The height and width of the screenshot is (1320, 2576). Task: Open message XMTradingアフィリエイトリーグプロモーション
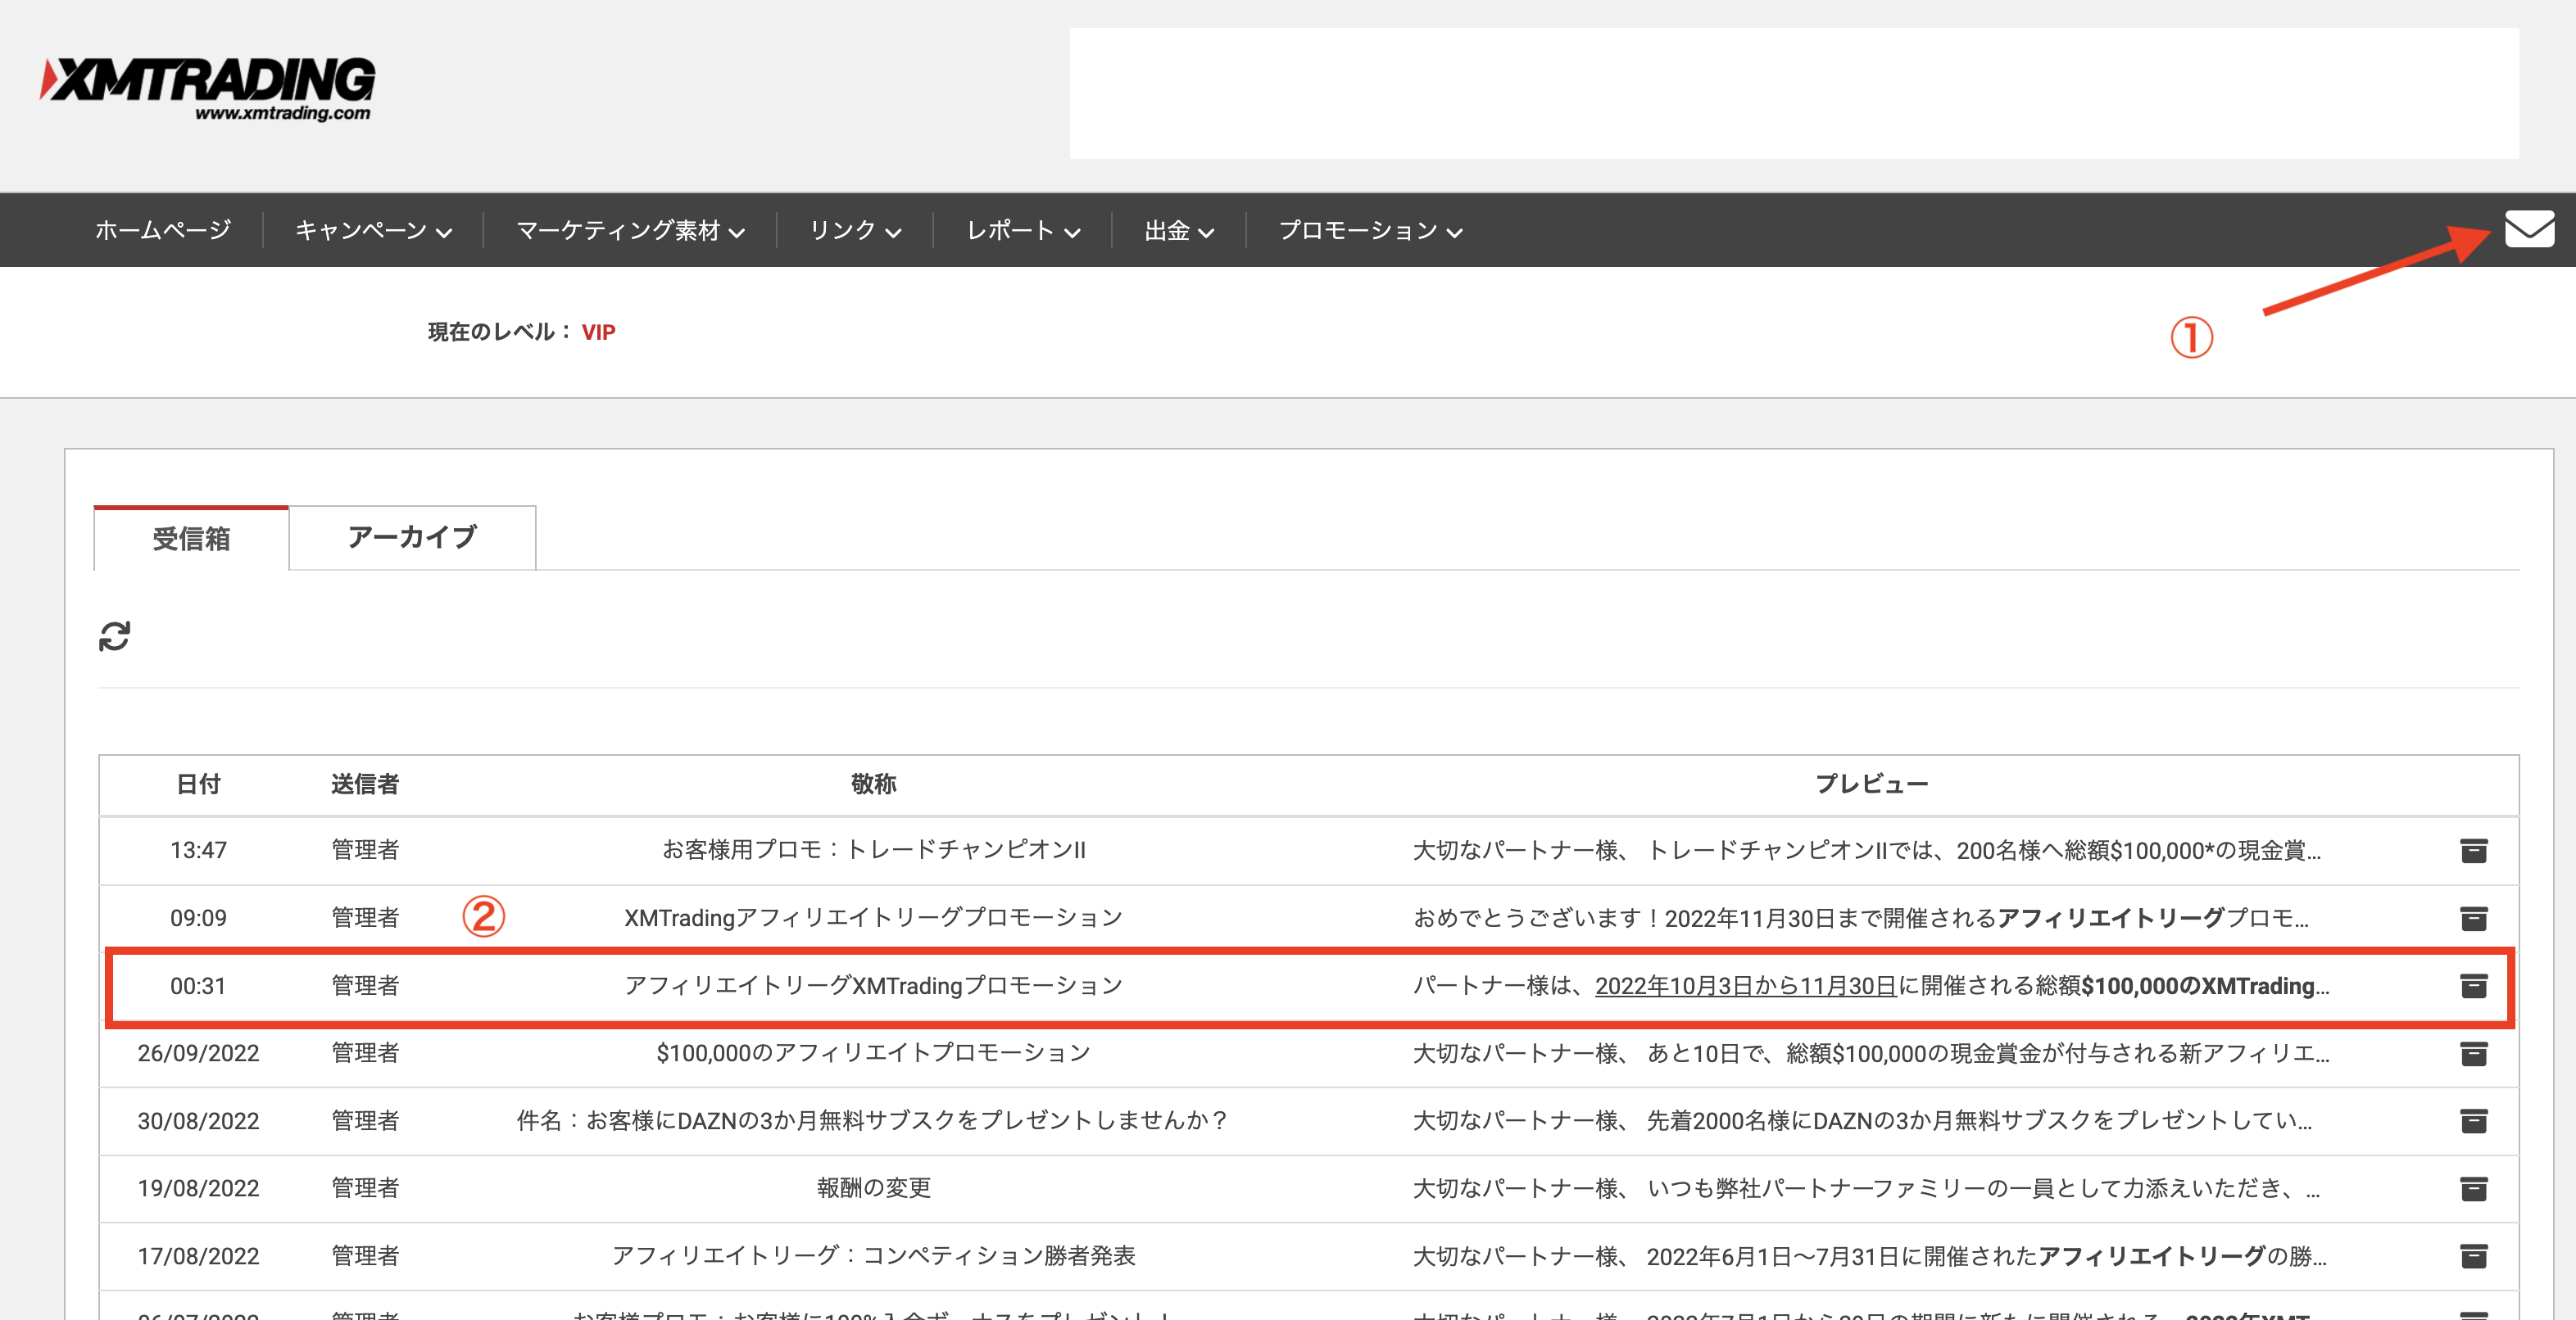(873, 918)
